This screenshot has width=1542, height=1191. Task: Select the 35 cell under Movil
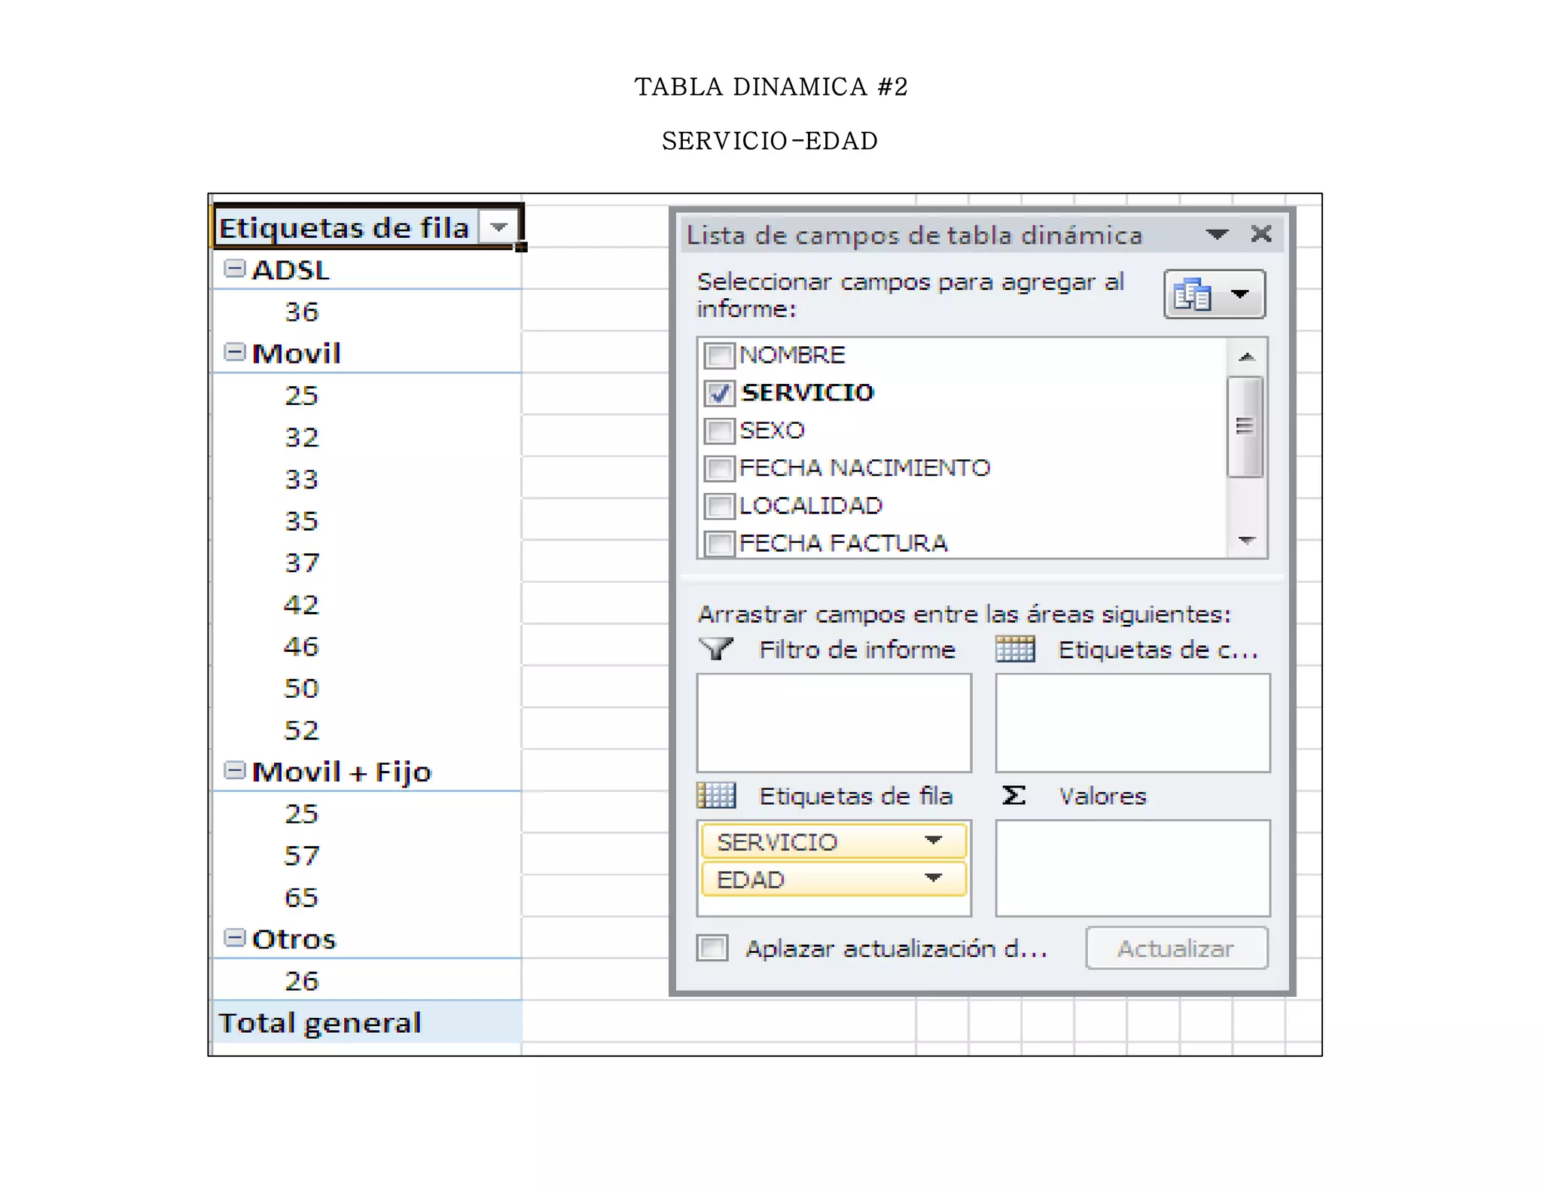pyautogui.click(x=367, y=520)
